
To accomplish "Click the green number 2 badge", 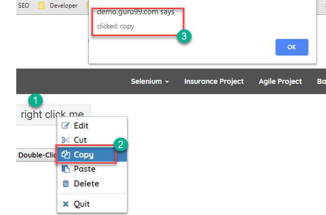I will pos(120,144).
